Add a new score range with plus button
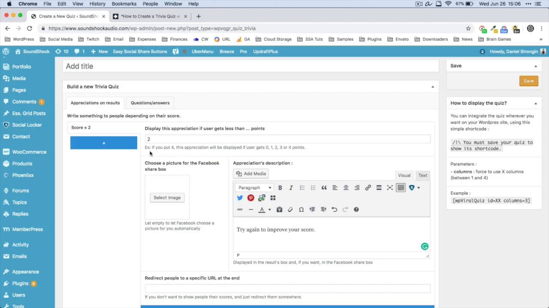 pyautogui.click(x=104, y=143)
